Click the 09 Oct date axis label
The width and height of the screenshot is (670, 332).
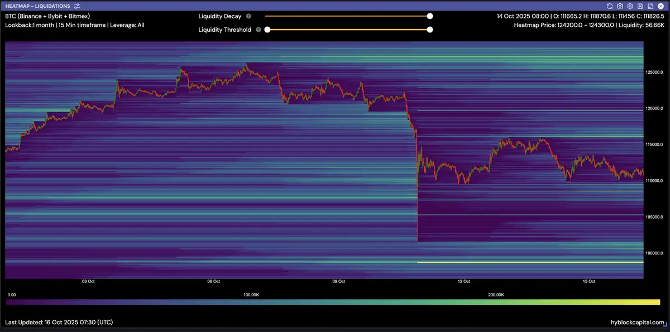[338, 282]
